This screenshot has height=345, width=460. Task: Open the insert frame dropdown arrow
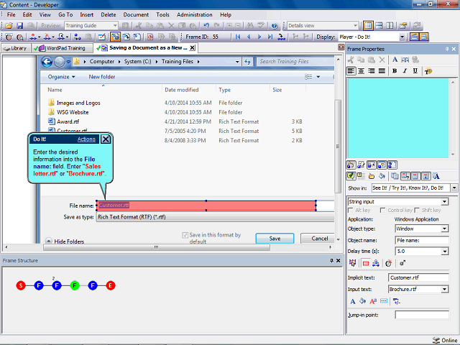click(x=39, y=37)
